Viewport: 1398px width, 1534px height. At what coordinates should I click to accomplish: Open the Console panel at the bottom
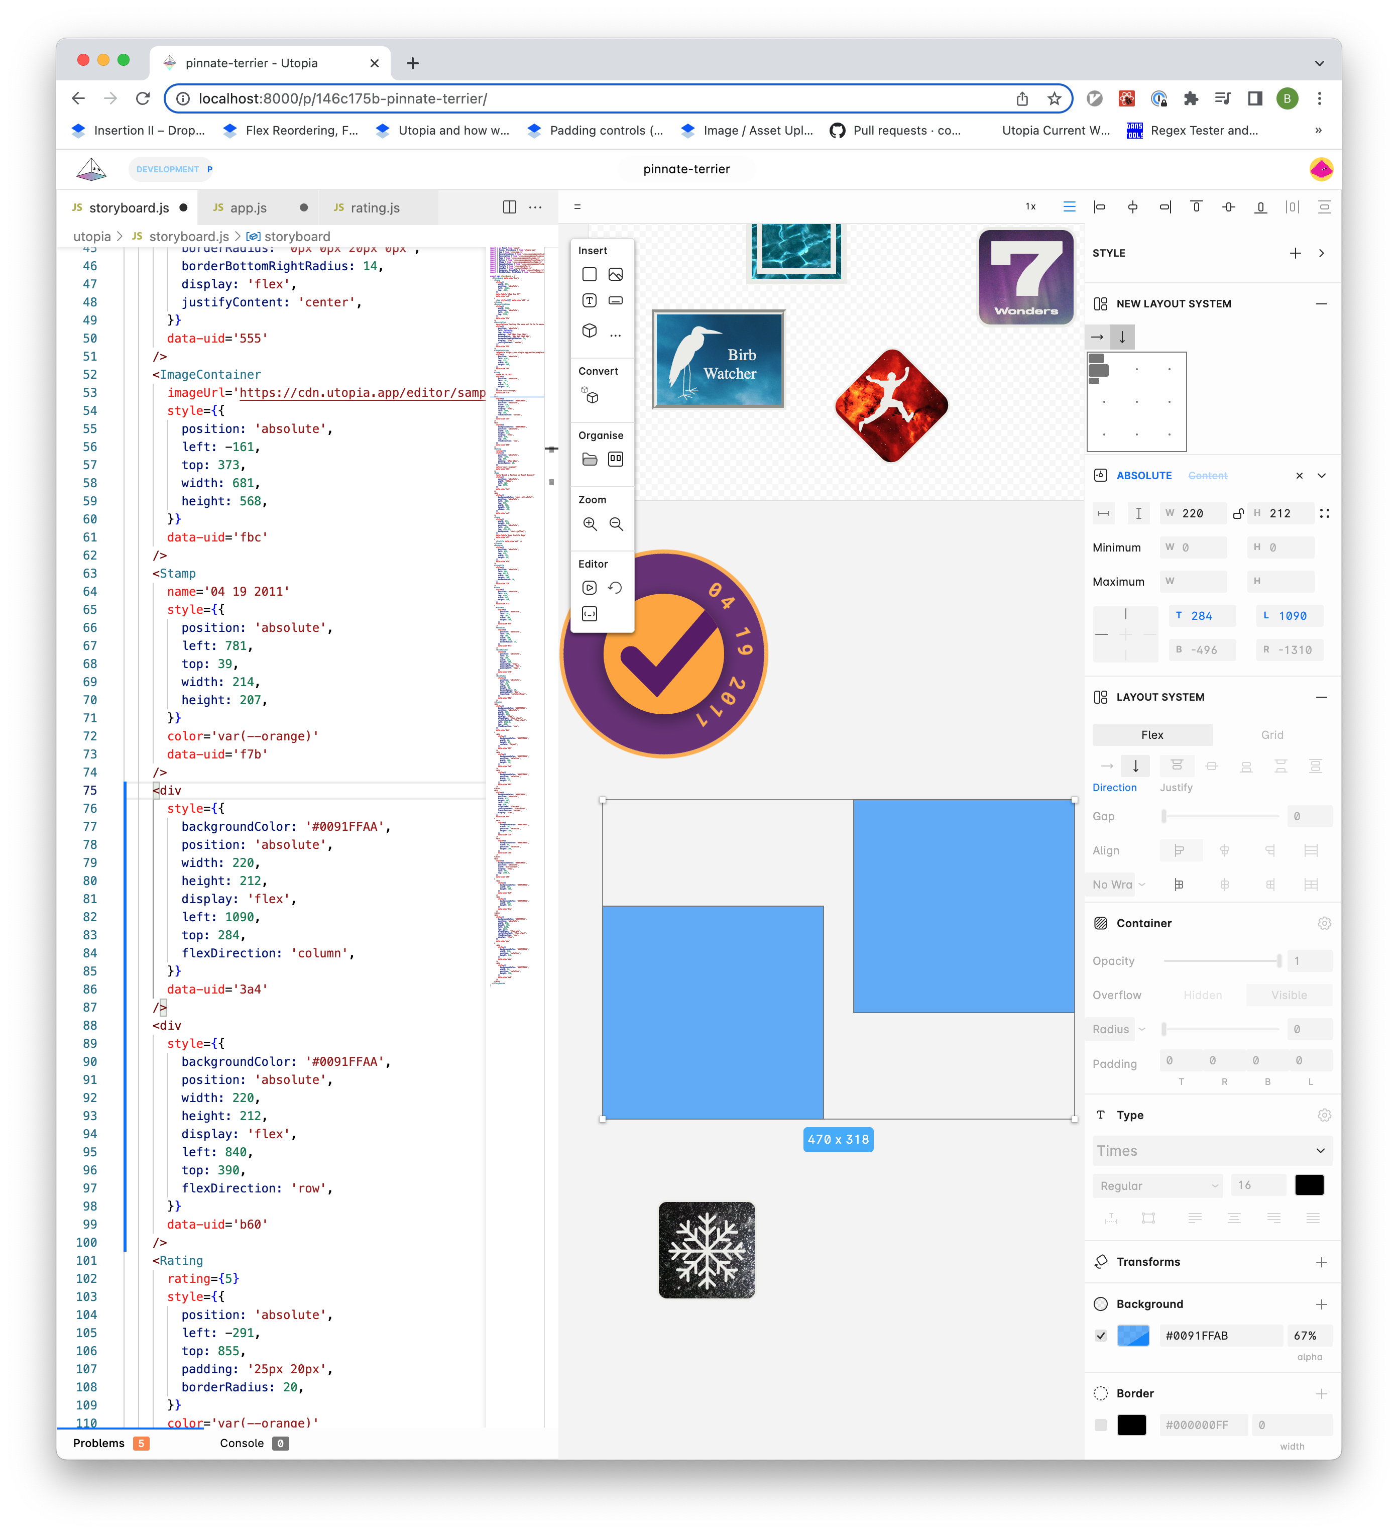point(242,1443)
